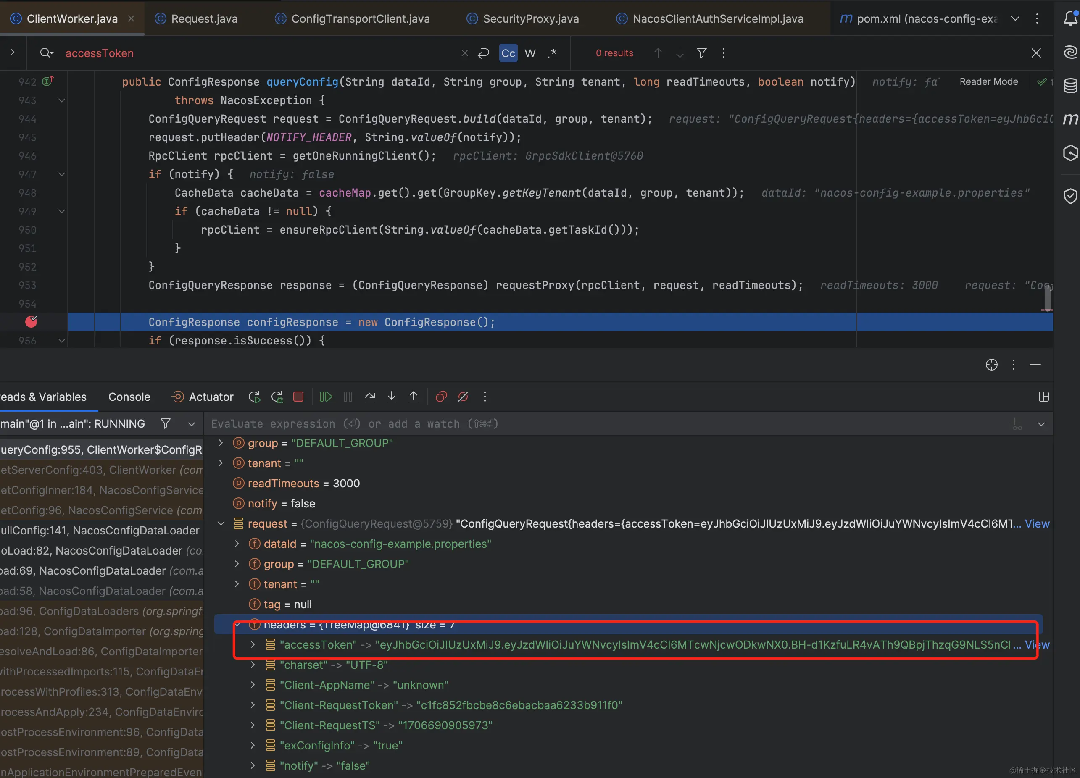Collapse the request variable node
The image size is (1080, 778).
click(x=221, y=524)
